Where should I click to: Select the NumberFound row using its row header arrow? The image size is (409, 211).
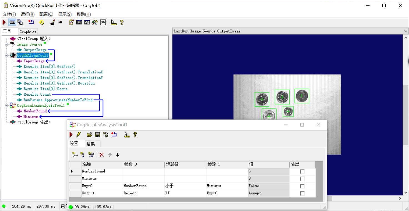75,172
